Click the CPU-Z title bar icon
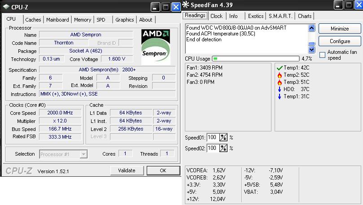 pyautogui.click(x=6, y=7)
